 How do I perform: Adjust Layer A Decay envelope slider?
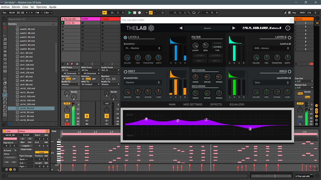[x=176, y=53]
